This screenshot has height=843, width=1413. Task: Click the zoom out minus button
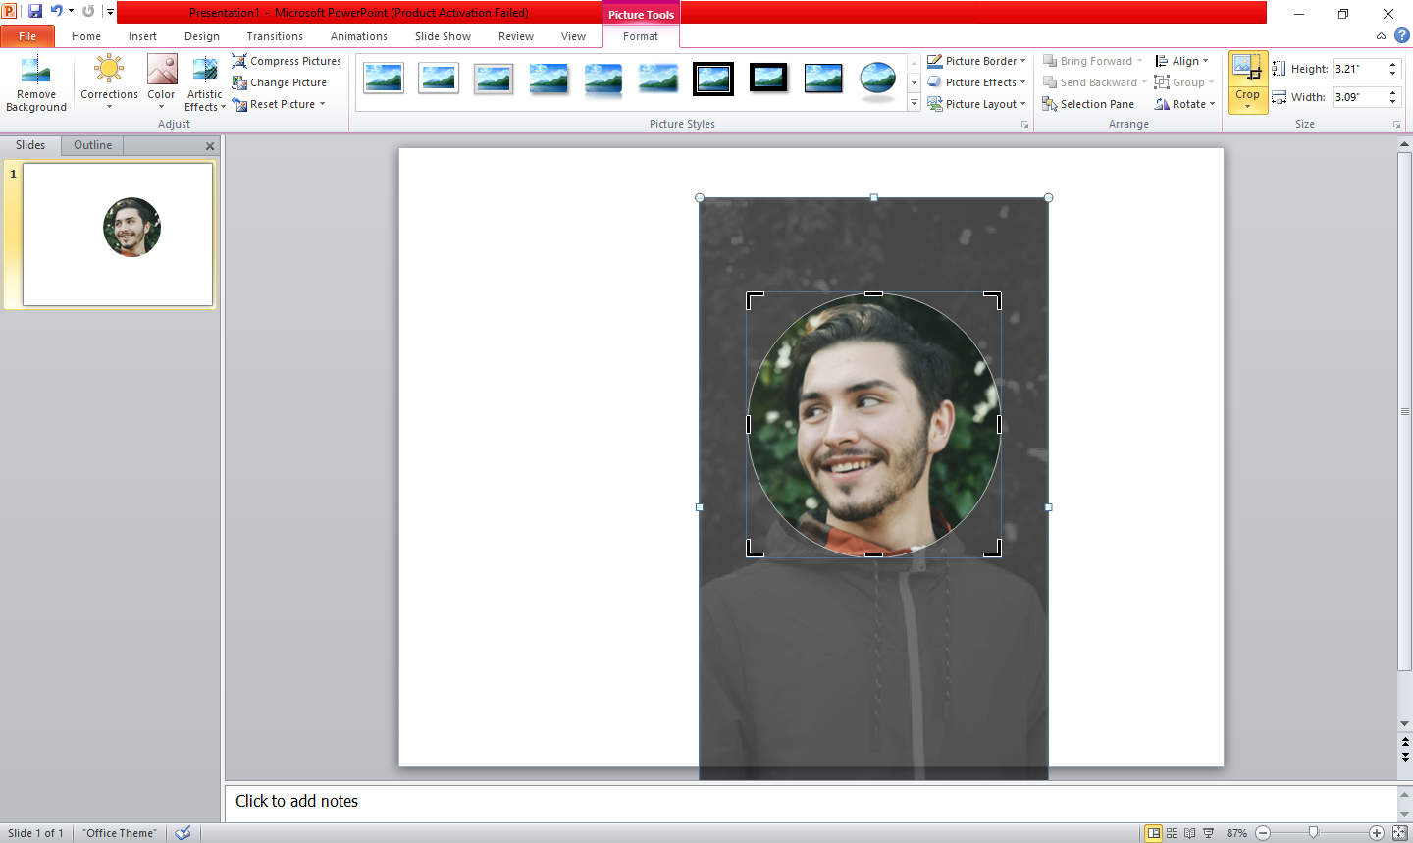click(1263, 833)
